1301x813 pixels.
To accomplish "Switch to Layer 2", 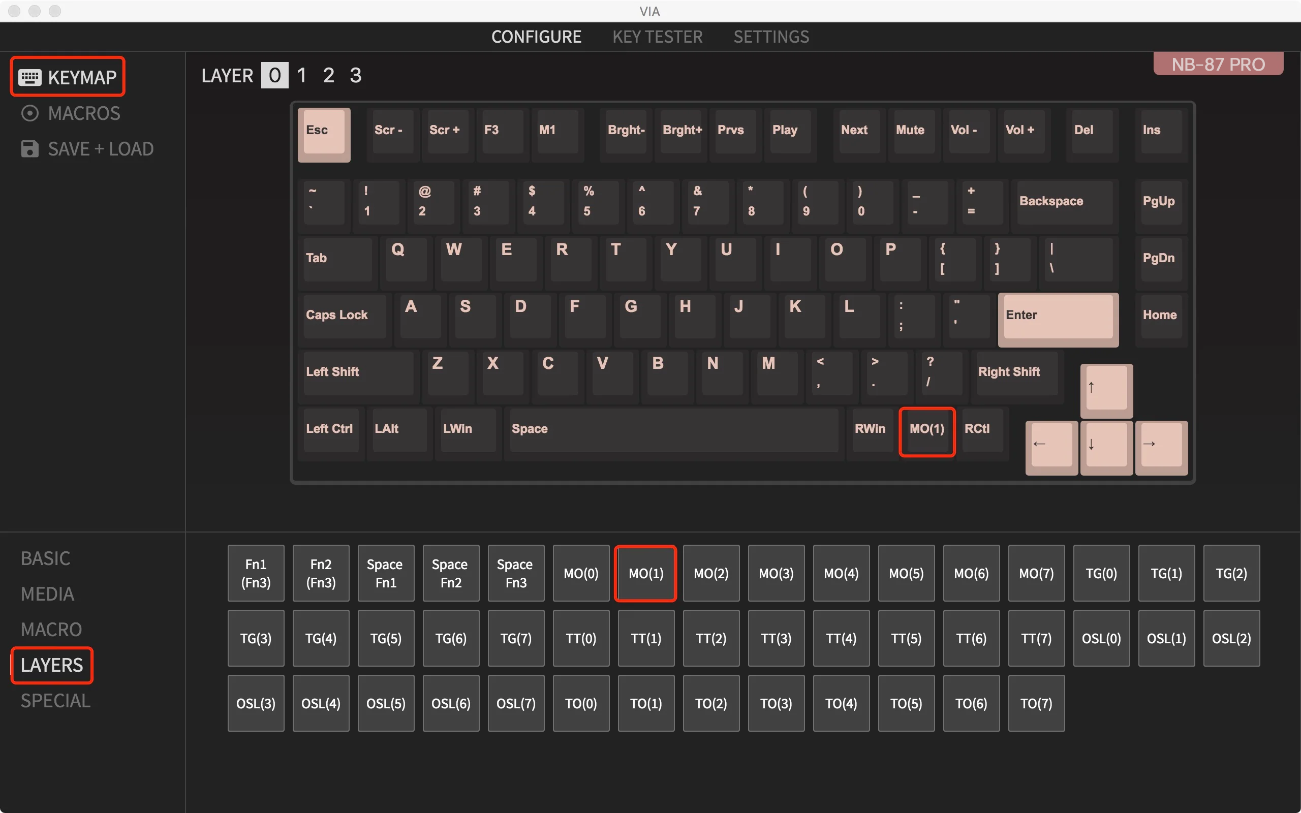I will pos(328,75).
